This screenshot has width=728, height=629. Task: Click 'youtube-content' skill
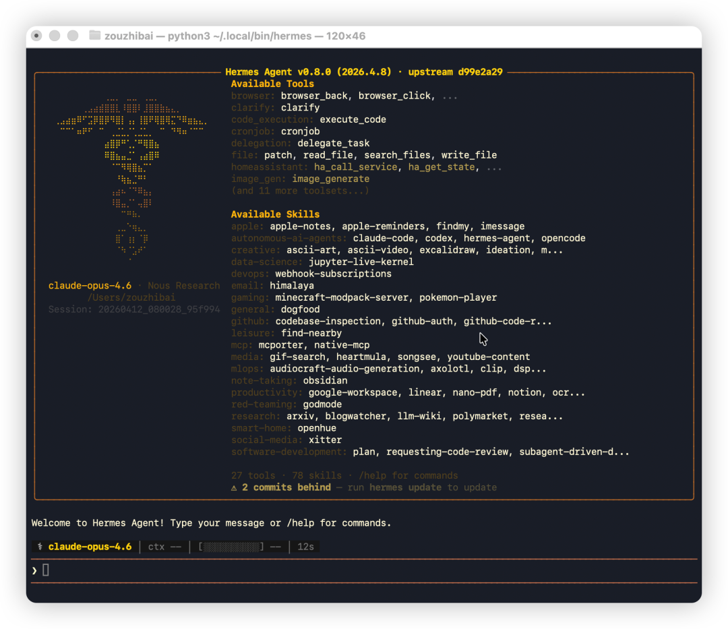tap(489, 357)
